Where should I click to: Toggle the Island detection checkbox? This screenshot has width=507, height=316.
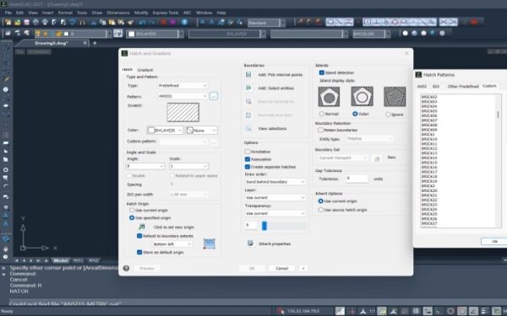322,72
